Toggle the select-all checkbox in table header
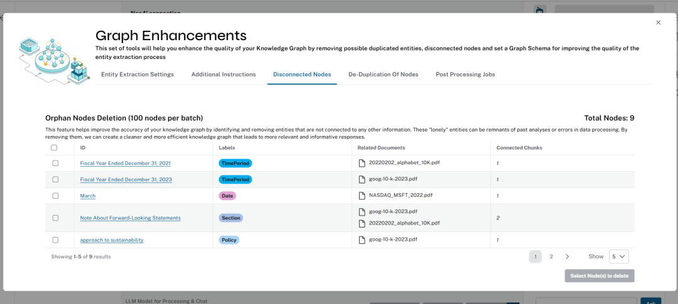This screenshot has height=304, width=678. pyautogui.click(x=54, y=148)
